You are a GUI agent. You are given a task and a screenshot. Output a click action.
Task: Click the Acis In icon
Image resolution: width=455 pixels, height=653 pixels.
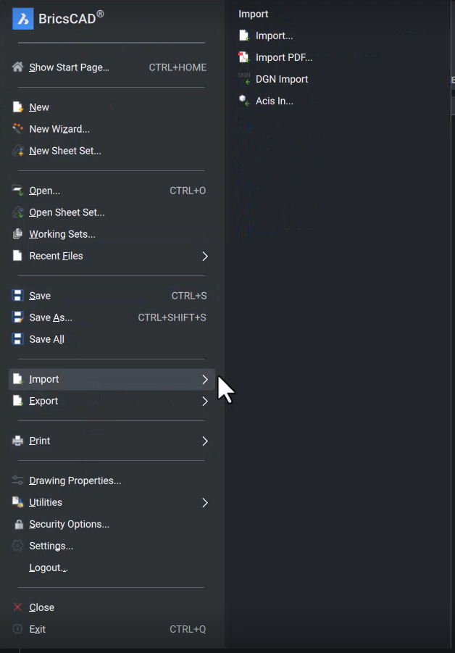[x=243, y=100]
